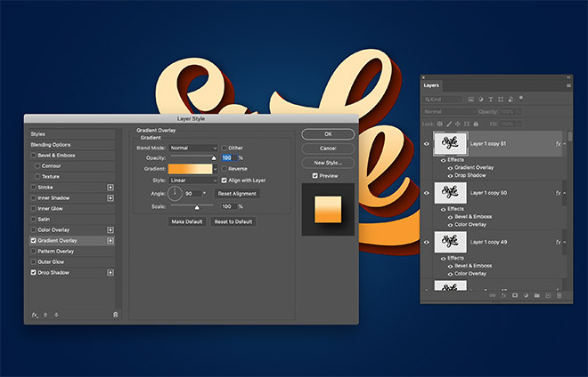
Task: Click the angle dial control
Action: pyautogui.click(x=176, y=192)
